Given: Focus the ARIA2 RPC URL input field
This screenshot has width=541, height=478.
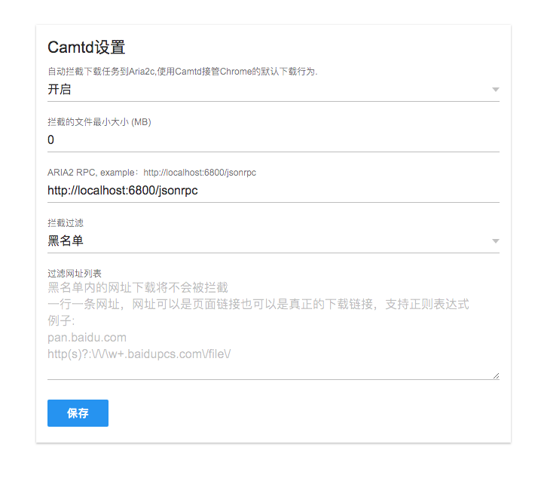Looking at the screenshot, I should (x=274, y=191).
